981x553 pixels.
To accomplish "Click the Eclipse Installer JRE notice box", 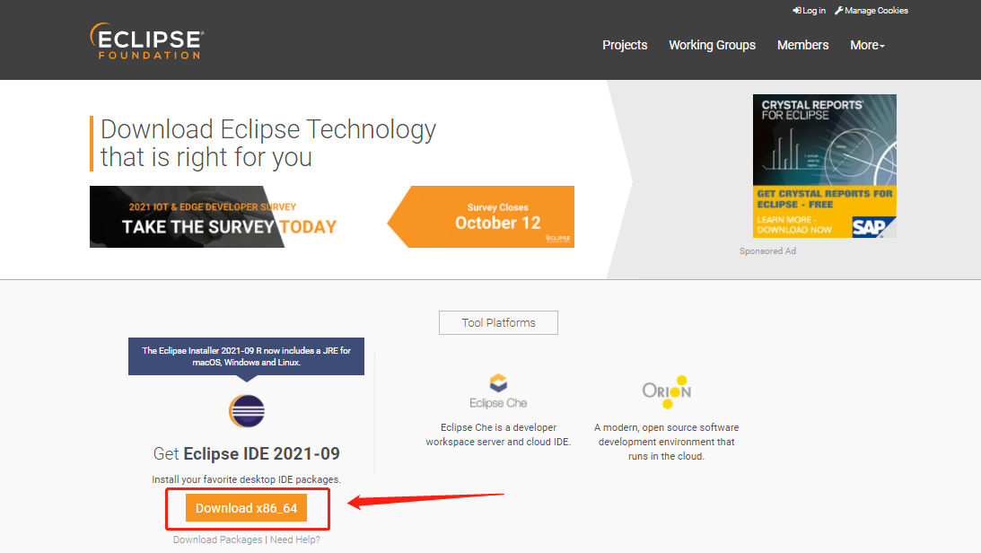I will [x=247, y=356].
